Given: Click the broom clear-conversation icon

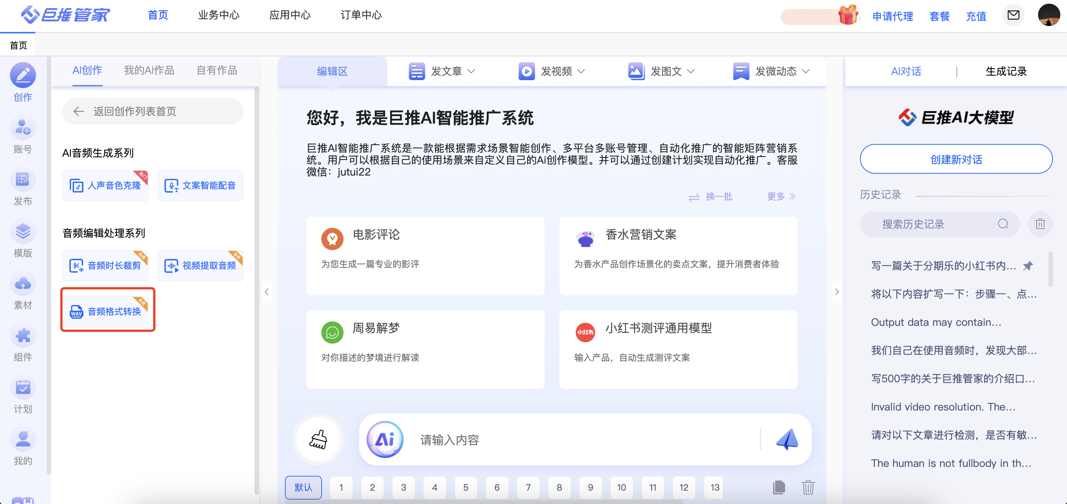Looking at the screenshot, I should pyautogui.click(x=318, y=439).
